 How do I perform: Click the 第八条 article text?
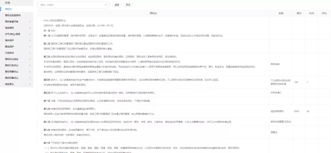138,122
